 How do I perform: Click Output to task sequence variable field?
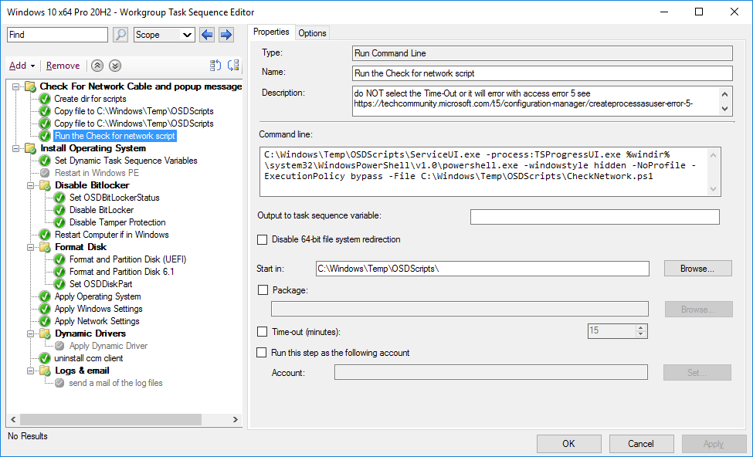[595, 217]
